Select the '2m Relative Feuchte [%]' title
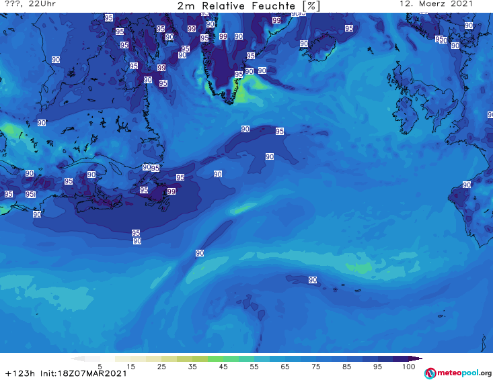The image size is (493, 380). (249, 6)
